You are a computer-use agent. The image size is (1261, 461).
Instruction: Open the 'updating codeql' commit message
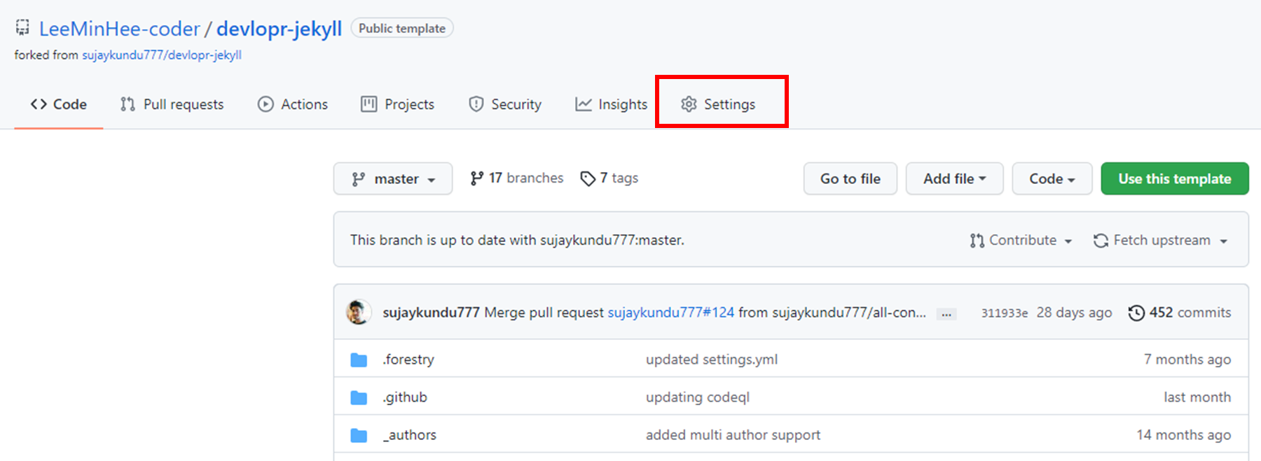click(698, 397)
